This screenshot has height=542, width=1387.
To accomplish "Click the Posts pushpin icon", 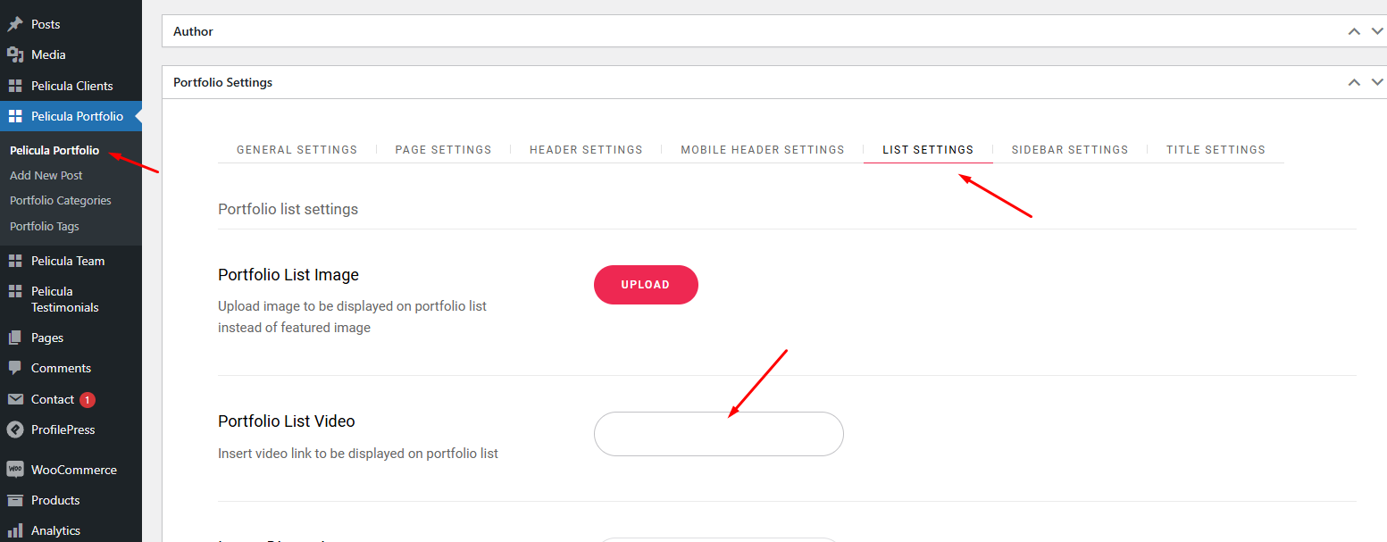I will [x=15, y=24].
